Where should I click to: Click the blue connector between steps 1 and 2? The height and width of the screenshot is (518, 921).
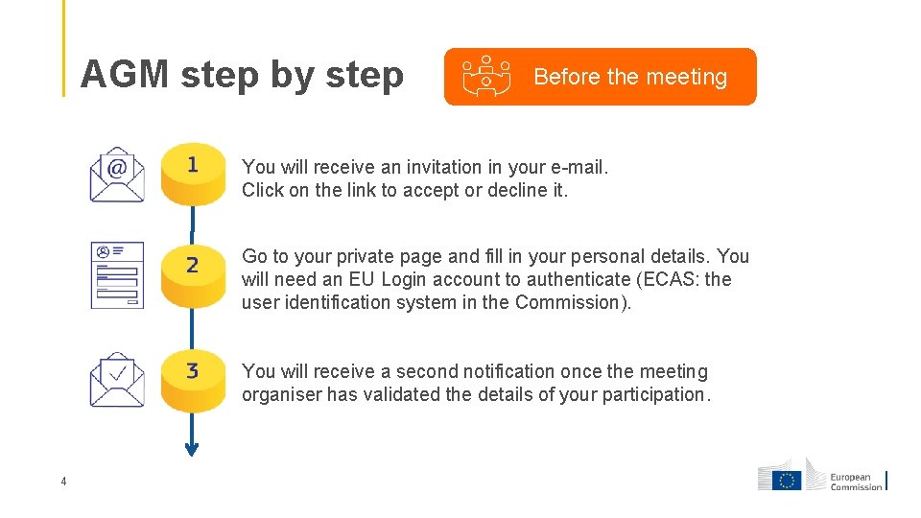coord(192,224)
